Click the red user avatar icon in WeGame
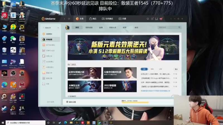 (x=161, y=19)
